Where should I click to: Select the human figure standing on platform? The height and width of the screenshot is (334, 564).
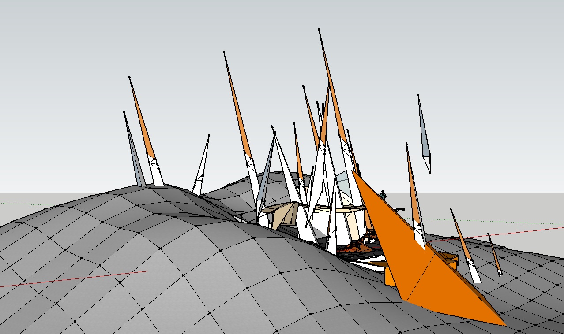(383, 195)
